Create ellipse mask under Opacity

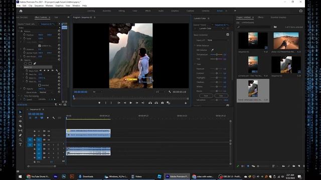[x=26, y=63]
